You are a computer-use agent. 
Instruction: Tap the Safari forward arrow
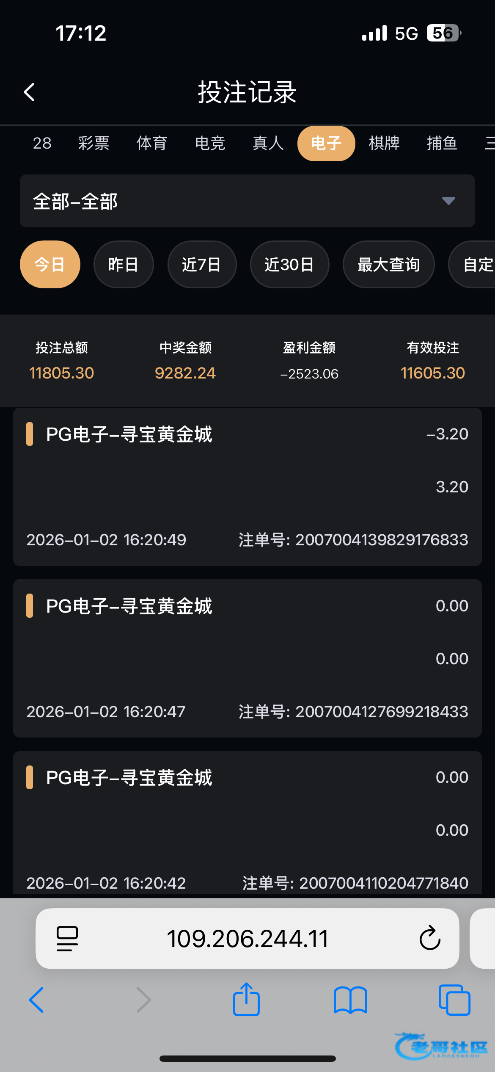click(143, 1000)
